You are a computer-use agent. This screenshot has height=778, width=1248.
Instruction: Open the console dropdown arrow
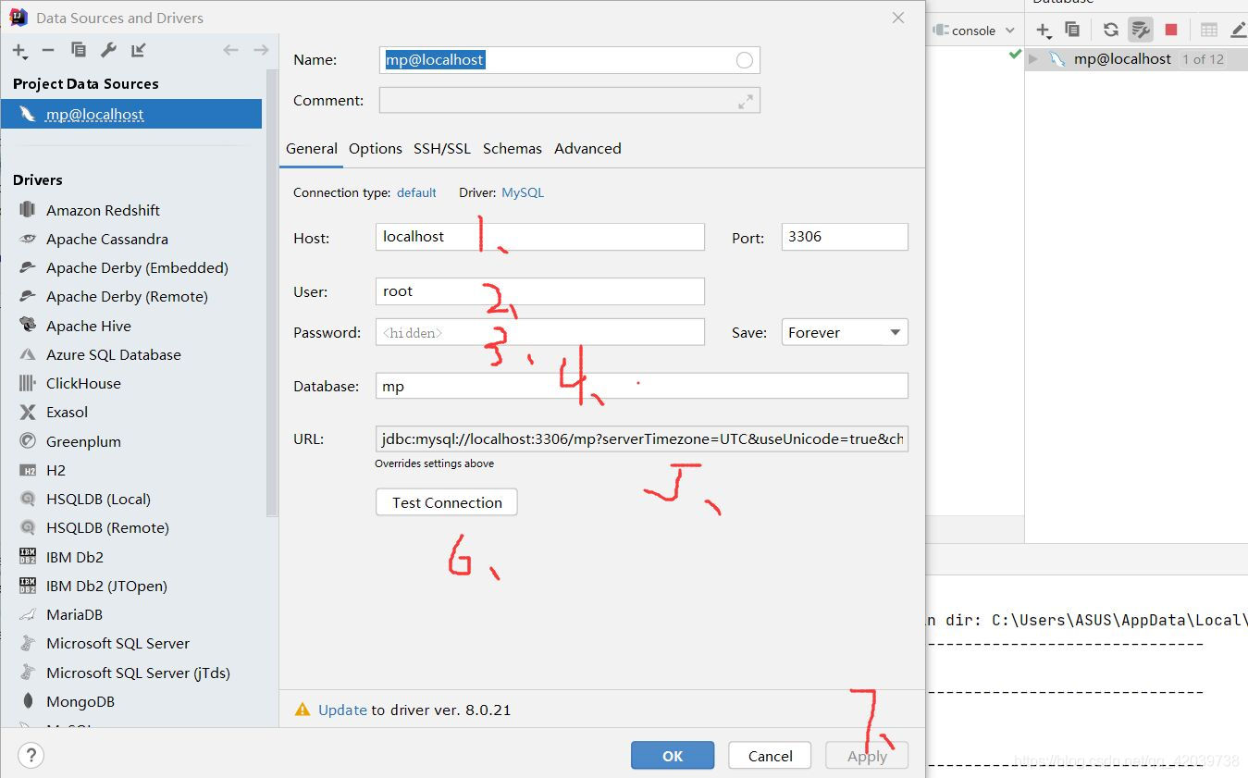1009,31
